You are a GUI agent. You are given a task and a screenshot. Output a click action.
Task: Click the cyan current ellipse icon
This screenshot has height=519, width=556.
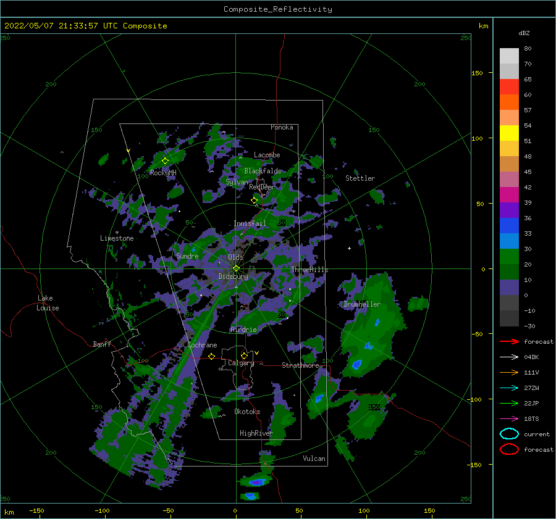click(x=509, y=434)
